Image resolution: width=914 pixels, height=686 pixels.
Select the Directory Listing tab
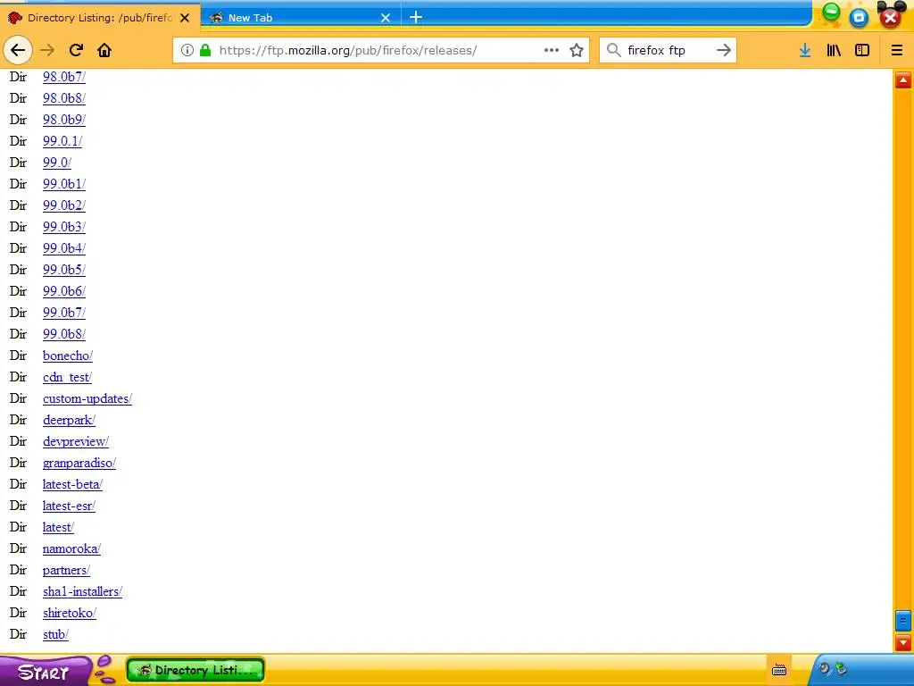click(x=100, y=18)
